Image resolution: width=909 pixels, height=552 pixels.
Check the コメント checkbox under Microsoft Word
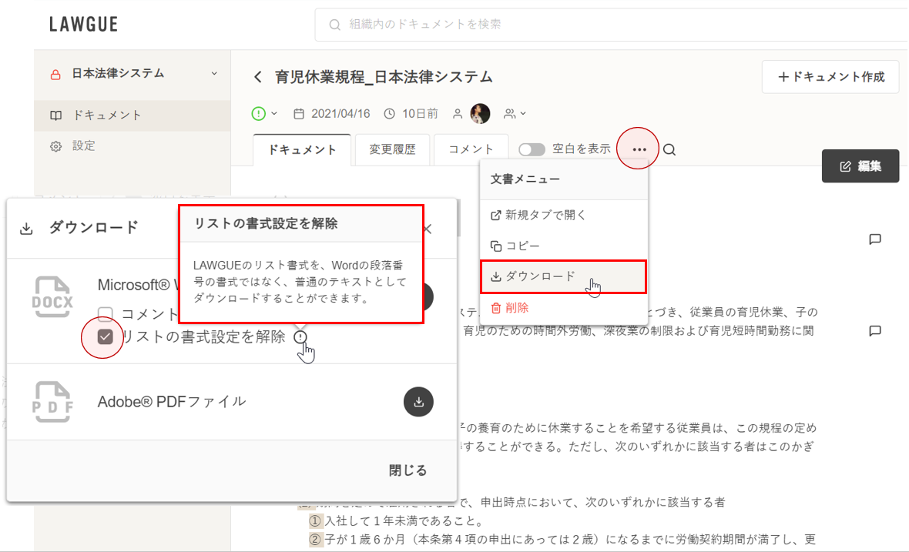[x=106, y=313]
